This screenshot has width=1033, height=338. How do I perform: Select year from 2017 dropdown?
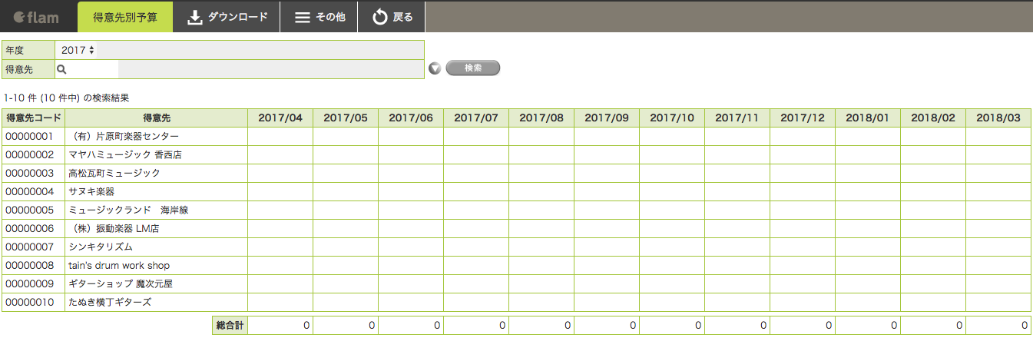(x=78, y=50)
